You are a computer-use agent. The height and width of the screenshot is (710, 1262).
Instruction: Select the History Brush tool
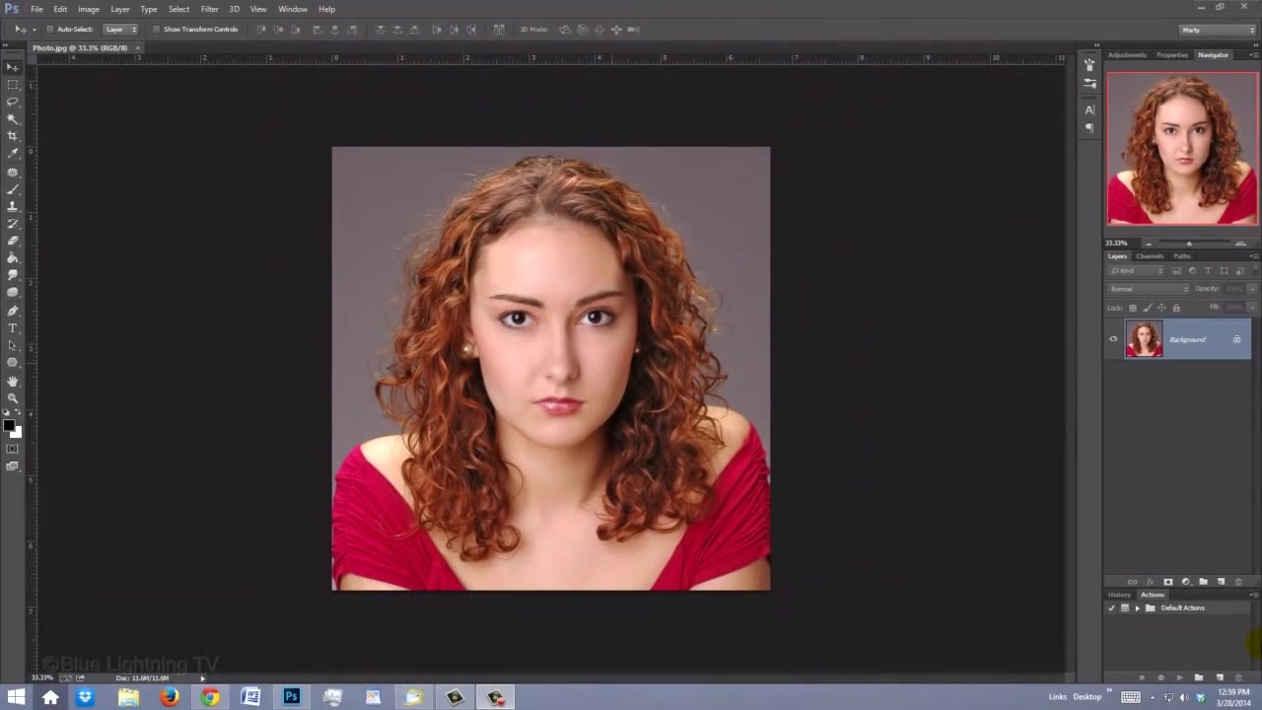click(x=13, y=224)
